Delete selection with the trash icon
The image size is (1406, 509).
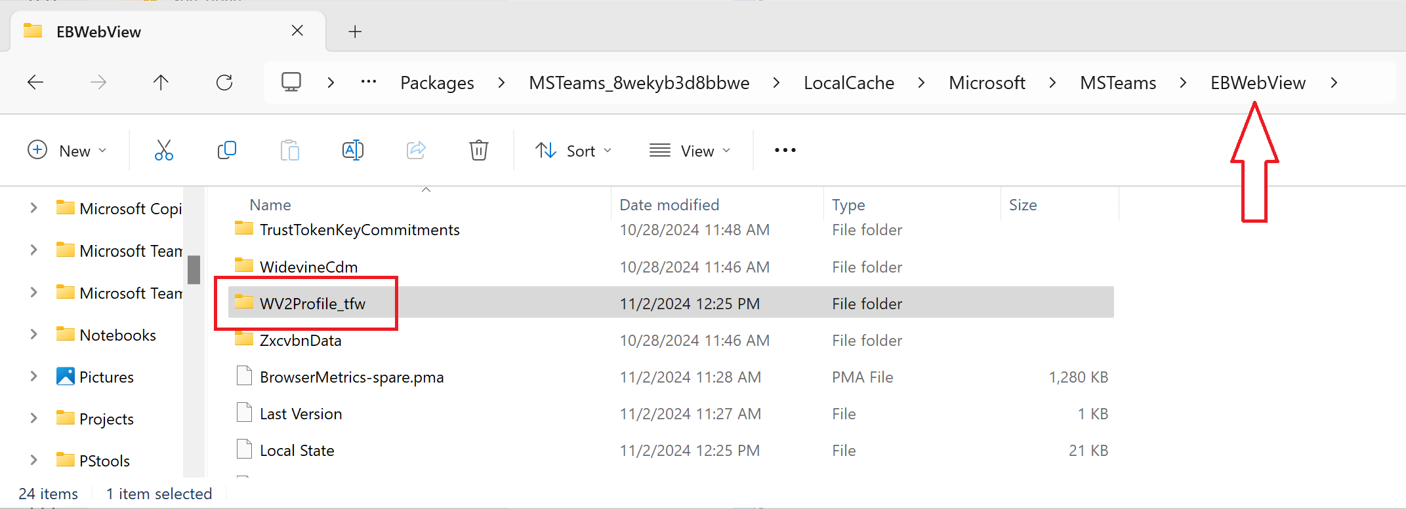coord(478,151)
